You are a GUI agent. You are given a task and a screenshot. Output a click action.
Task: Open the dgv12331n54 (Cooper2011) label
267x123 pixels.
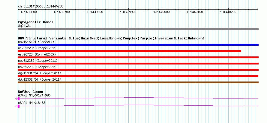pos(40,73)
